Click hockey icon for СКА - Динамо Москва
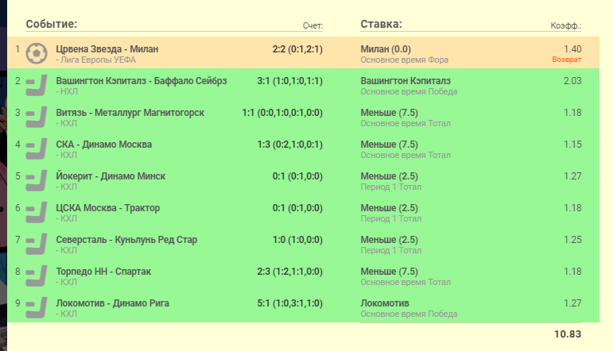 coord(37,148)
